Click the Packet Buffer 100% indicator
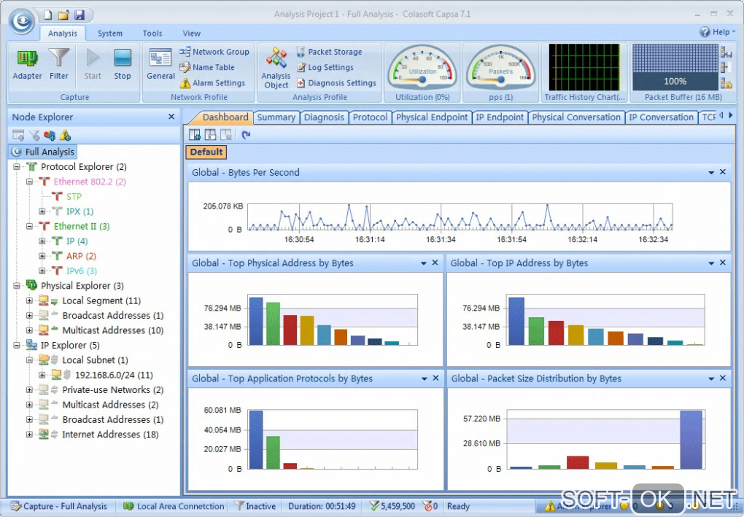 (675, 67)
